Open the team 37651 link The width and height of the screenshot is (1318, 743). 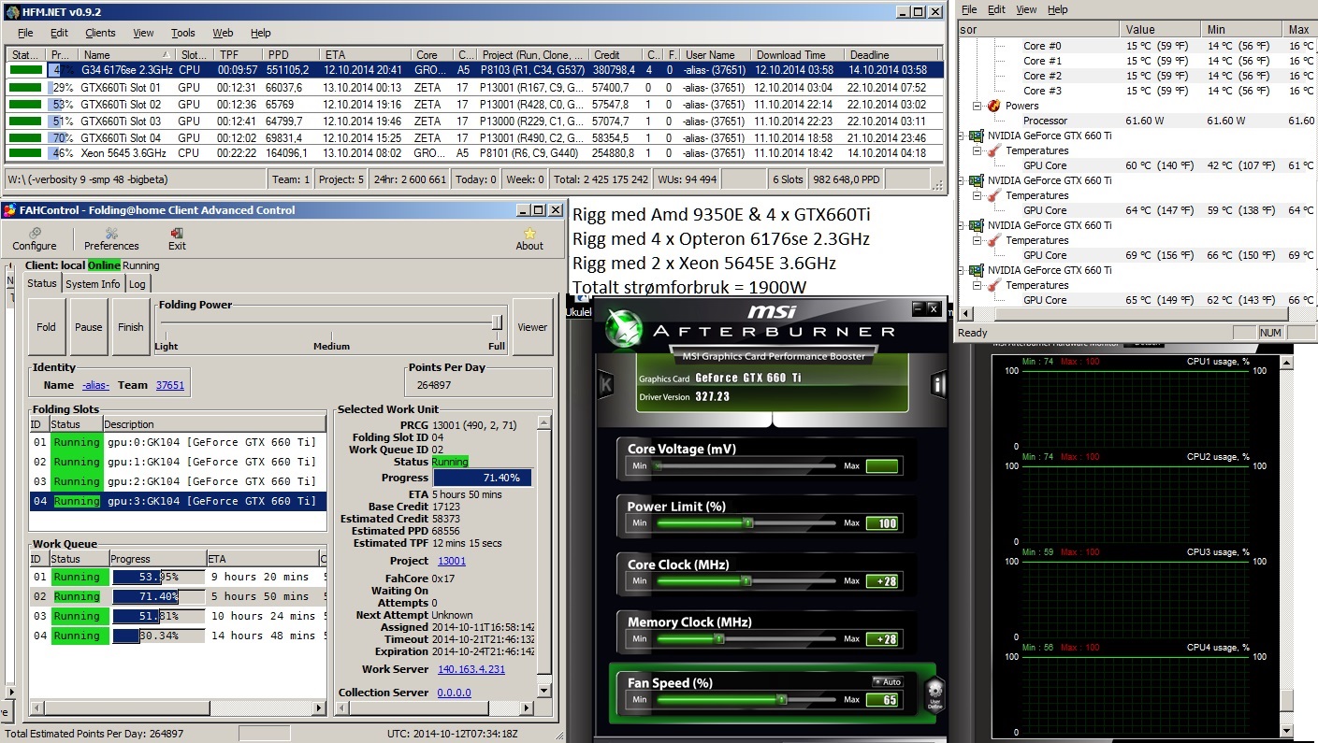click(170, 385)
